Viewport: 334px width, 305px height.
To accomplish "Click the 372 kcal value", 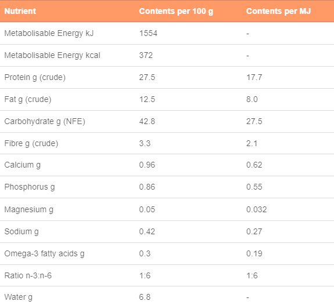I will pyautogui.click(x=146, y=55).
